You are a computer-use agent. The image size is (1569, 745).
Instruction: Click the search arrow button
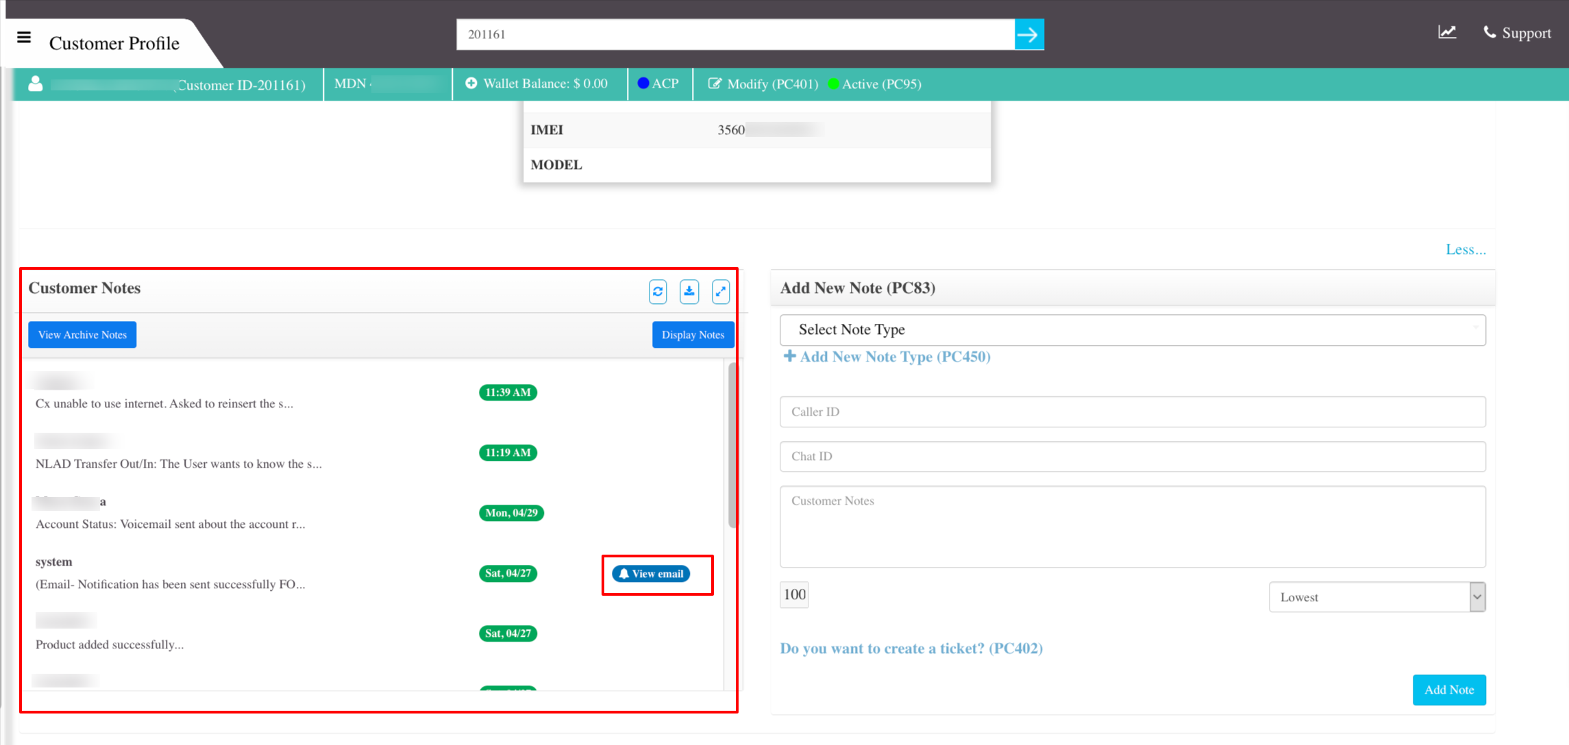pyautogui.click(x=1028, y=34)
